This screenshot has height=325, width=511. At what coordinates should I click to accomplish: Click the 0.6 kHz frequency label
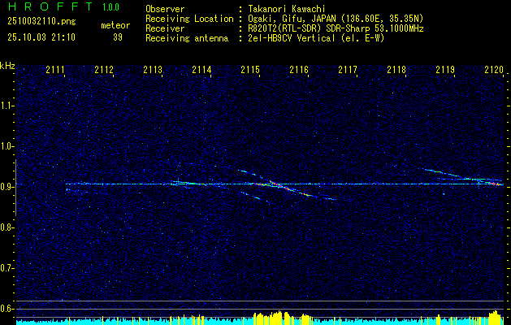tap(7, 309)
